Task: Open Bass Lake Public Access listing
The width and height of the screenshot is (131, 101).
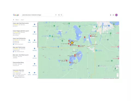Action: coord(19,47)
